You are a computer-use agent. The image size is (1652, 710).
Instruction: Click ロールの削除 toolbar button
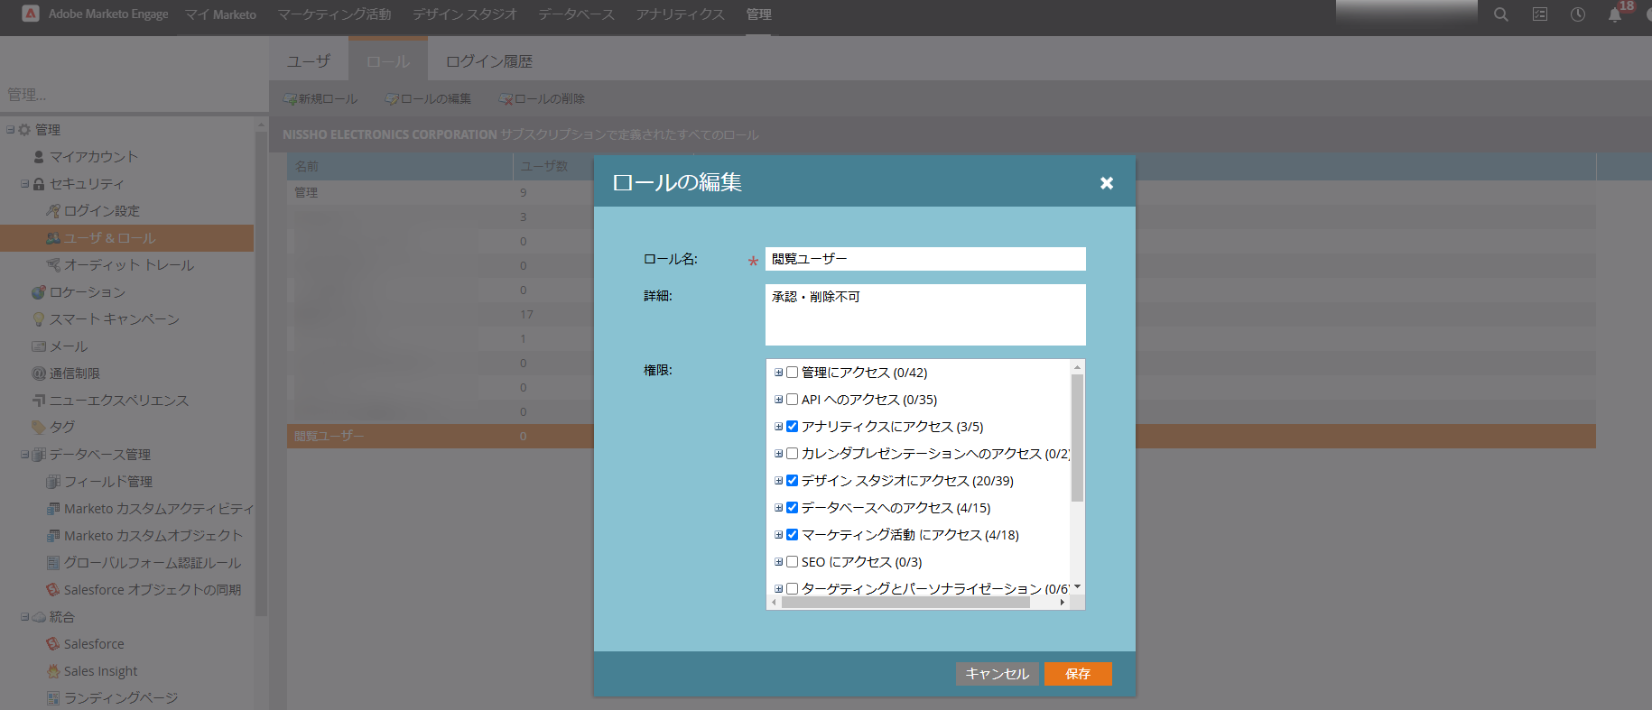tap(542, 99)
